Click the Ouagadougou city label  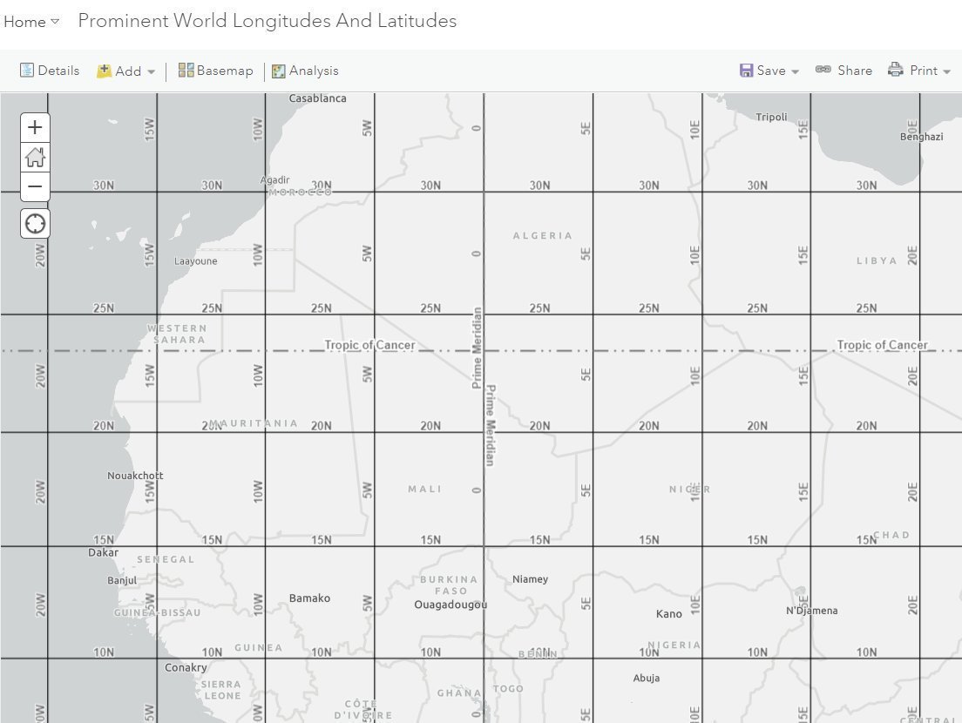coord(451,605)
